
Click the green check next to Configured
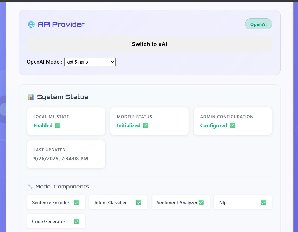[x=232, y=125]
